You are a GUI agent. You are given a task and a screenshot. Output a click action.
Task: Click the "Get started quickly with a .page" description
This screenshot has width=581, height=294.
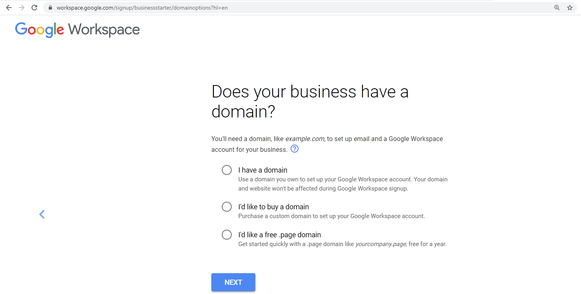point(342,244)
